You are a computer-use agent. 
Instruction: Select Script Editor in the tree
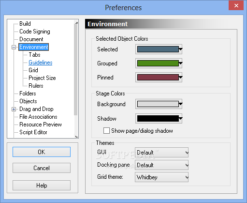[33, 132]
